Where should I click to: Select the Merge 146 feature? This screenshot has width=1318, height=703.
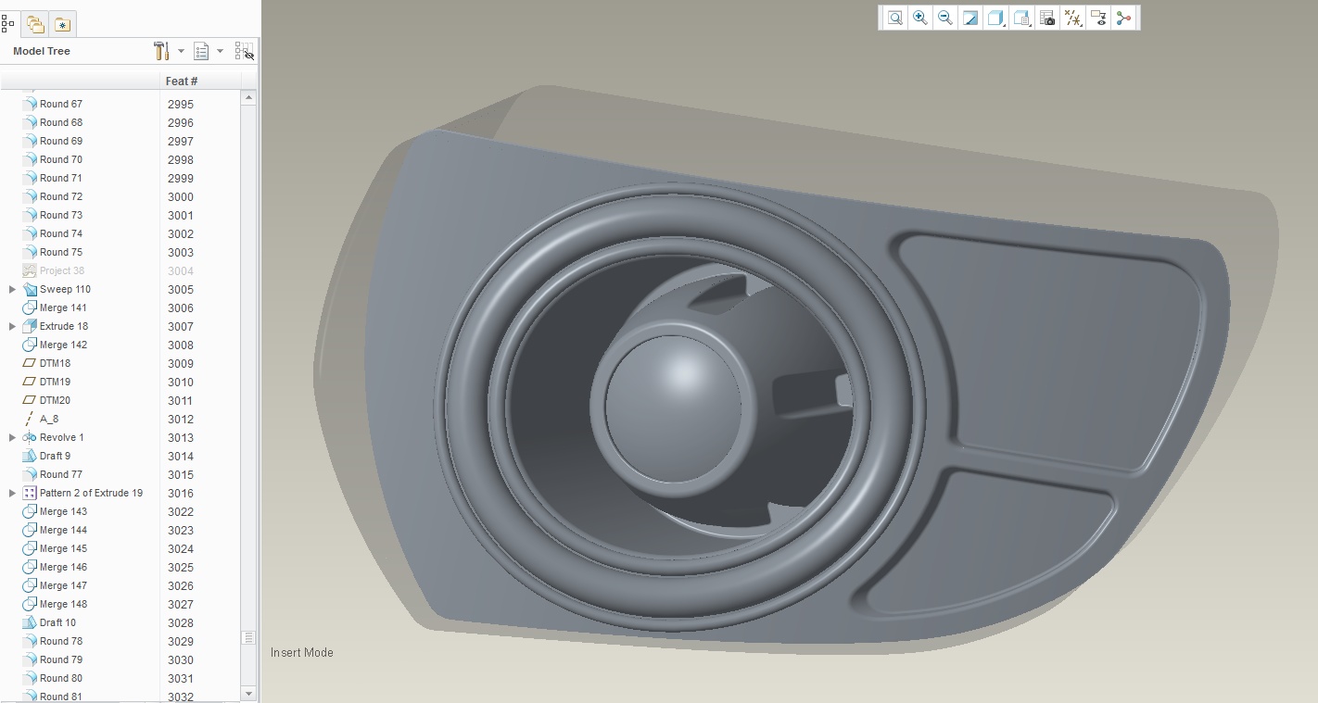tap(63, 567)
